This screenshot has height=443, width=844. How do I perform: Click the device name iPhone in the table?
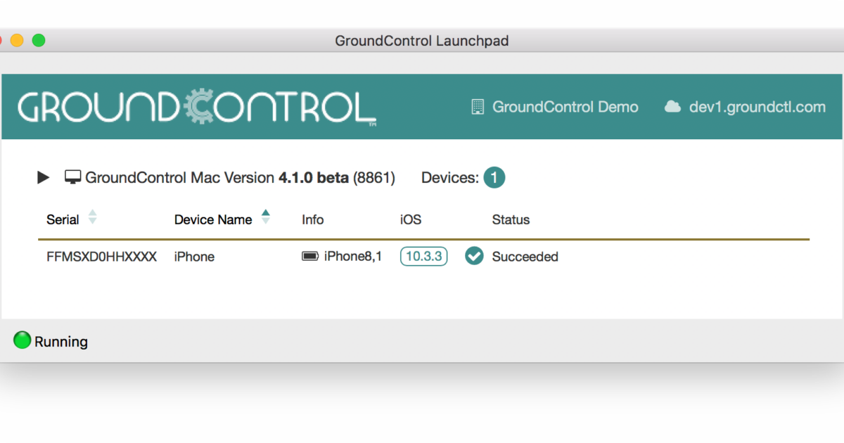[x=193, y=256]
